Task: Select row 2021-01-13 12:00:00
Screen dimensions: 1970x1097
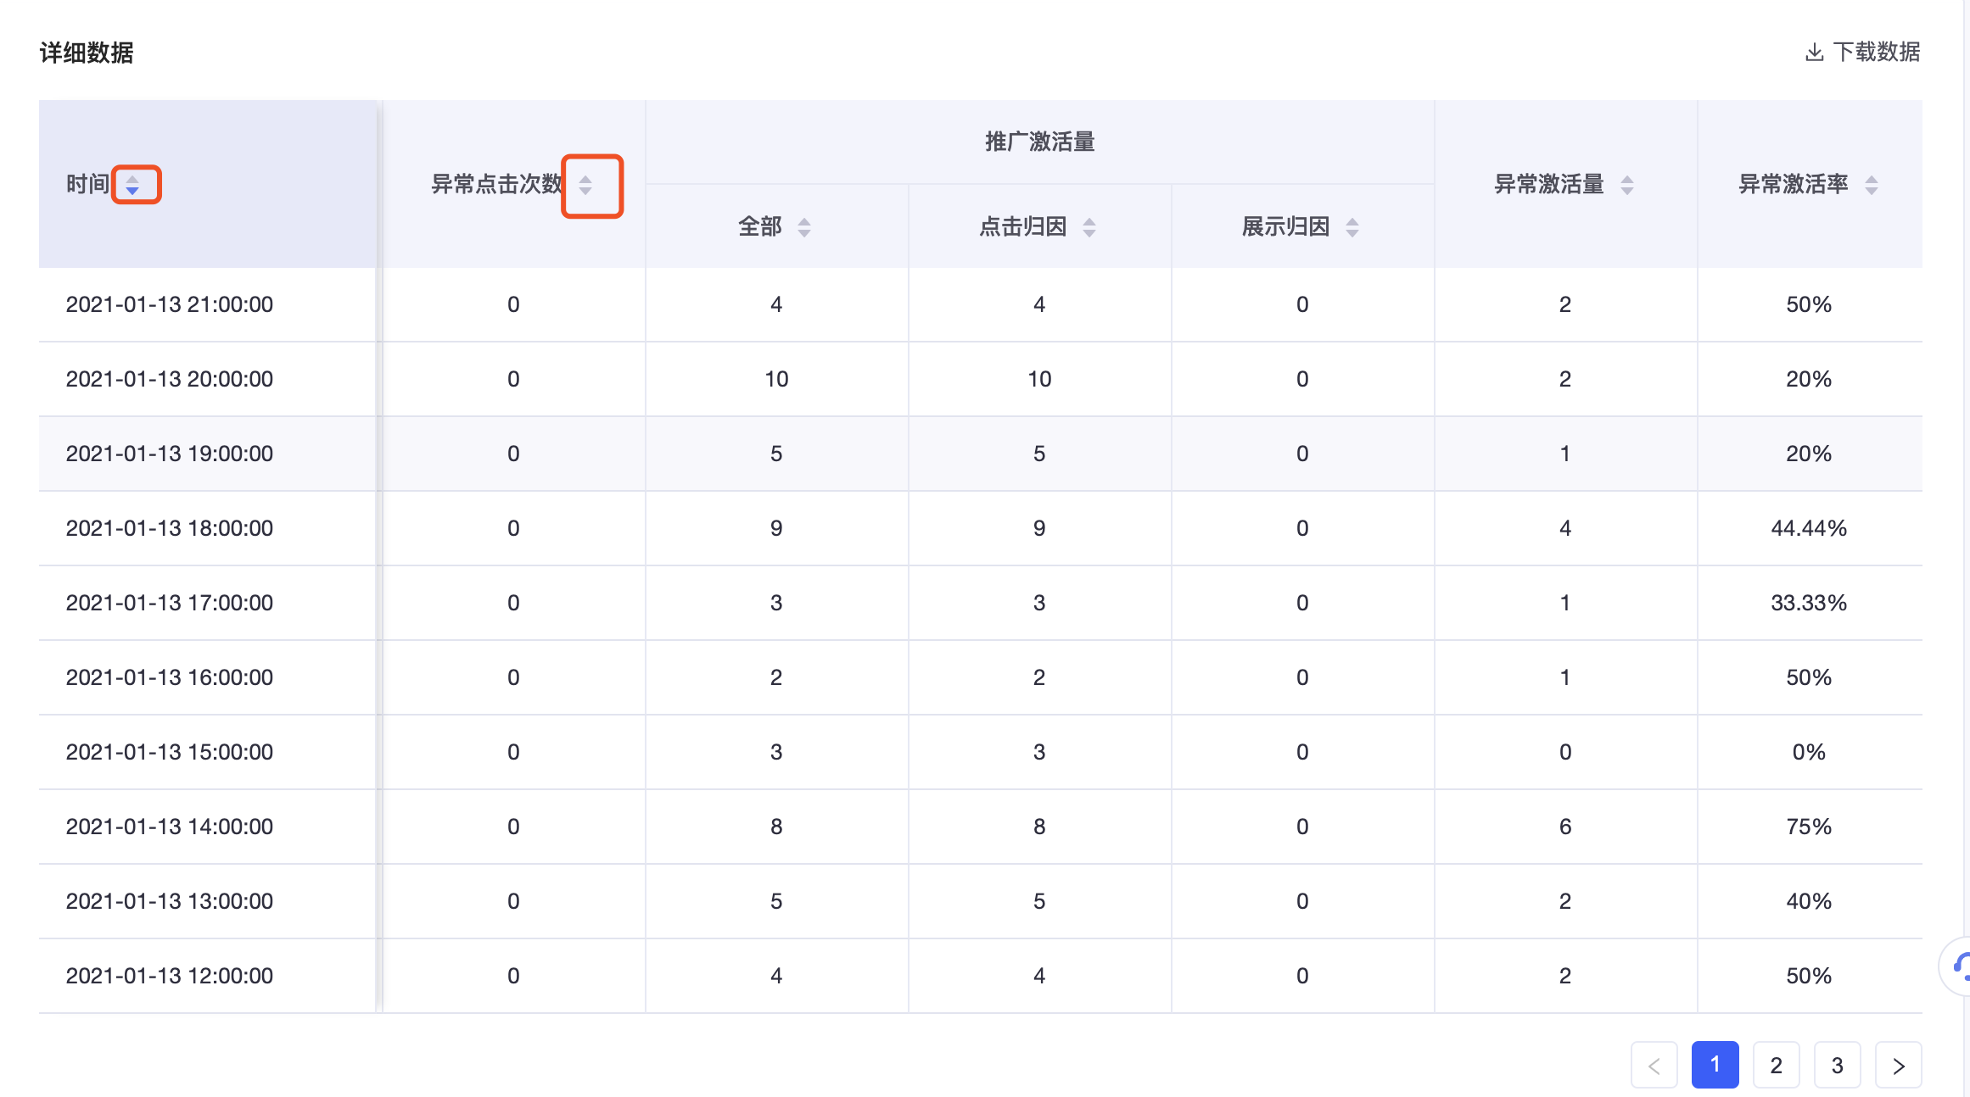Action: [x=981, y=977]
